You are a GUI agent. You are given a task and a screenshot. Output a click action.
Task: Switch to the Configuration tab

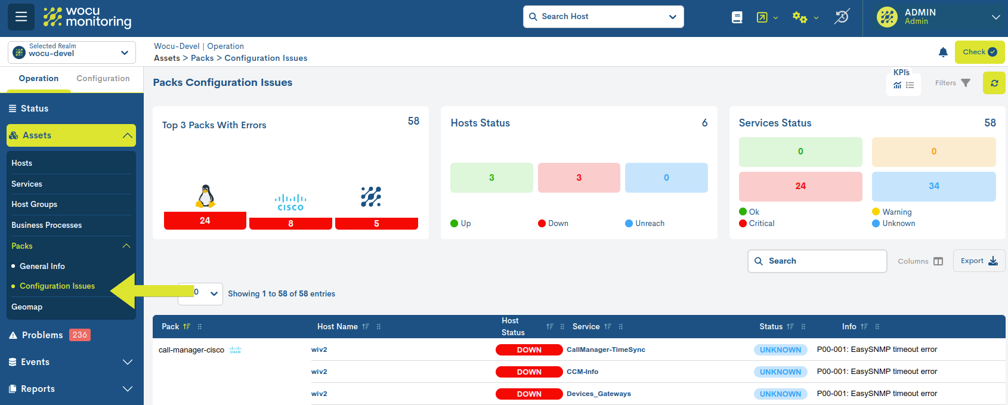click(103, 79)
